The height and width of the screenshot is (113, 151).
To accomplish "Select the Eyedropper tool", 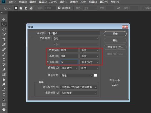I will coord(4,44).
